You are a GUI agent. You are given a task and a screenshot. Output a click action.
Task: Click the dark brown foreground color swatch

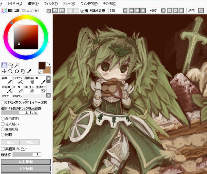click(x=42, y=65)
